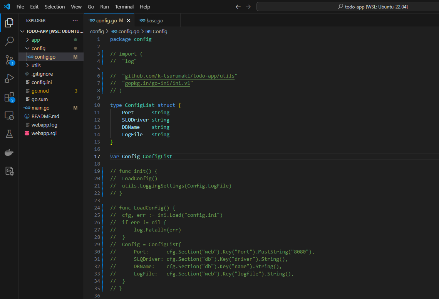Open the Search view icon
Image resolution: width=439 pixels, height=299 pixels.
pos(9,41)
